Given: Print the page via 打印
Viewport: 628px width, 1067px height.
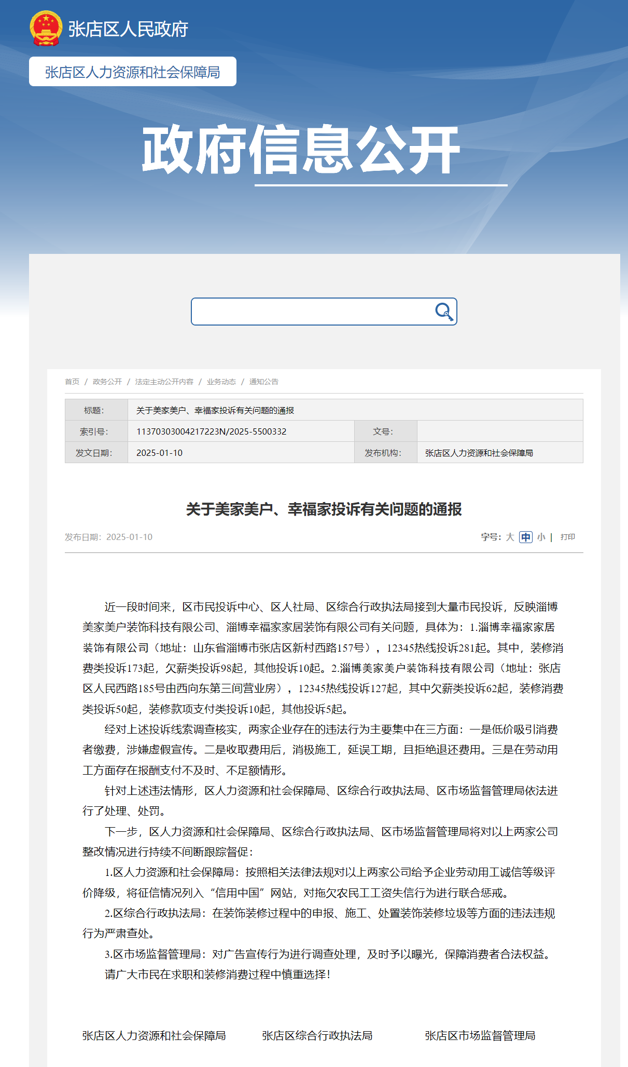Looking at the screenshot, I should pos(567,537).
